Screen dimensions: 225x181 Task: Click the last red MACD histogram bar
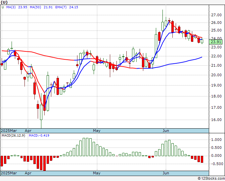pyautogui.click(x=202, y=159)
